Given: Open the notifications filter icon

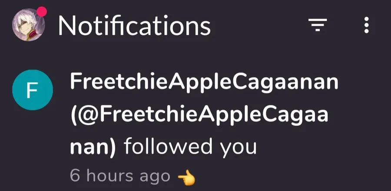Looking at the screenshot, I should [x=318, y=25].
